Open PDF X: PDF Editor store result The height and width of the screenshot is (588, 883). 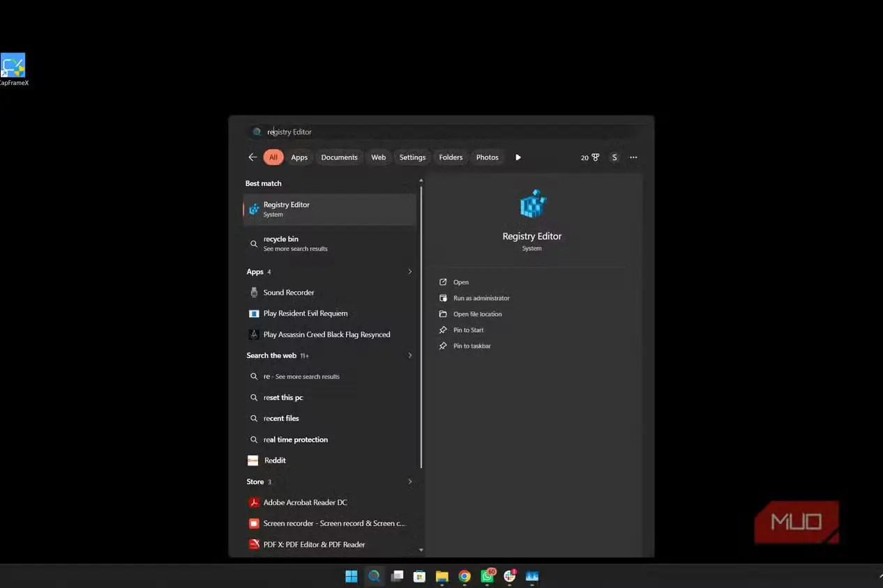[x=330, y=544]
